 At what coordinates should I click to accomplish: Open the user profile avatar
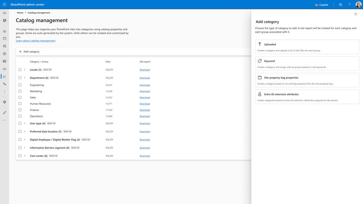coord(358,5)
